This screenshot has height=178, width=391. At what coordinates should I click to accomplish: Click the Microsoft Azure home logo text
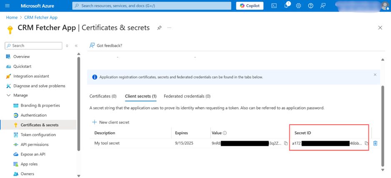coord(38,6)
